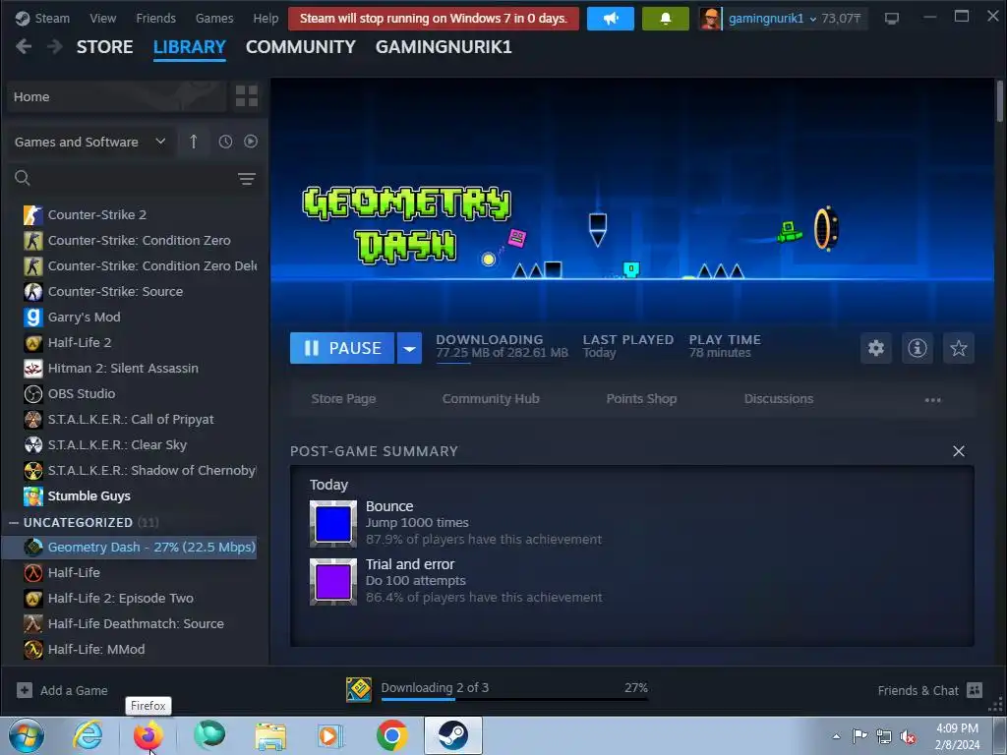This screenshot has width=1007, height=755.
Task: Open the Windows Start orb
Action: click(27, 735)
